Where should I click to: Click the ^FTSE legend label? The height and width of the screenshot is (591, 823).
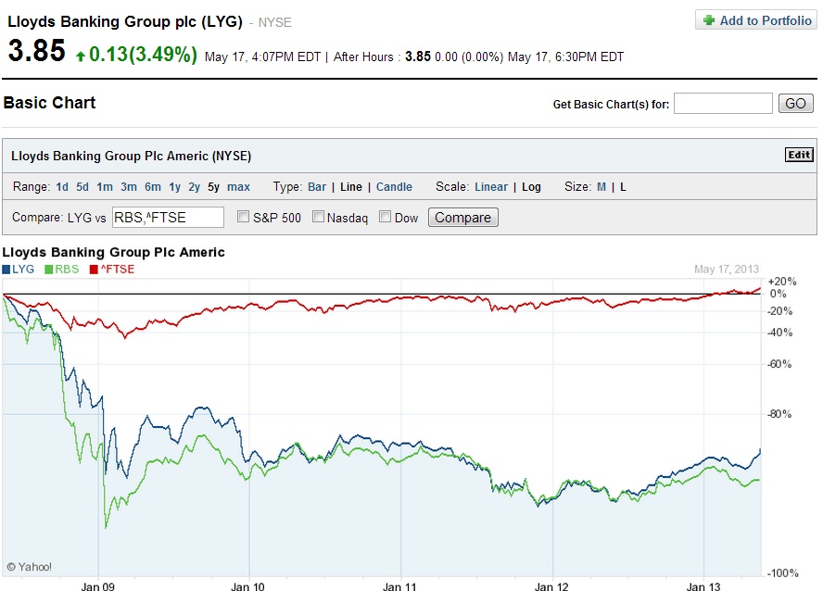pyautogui.click(x=117, y=269)
